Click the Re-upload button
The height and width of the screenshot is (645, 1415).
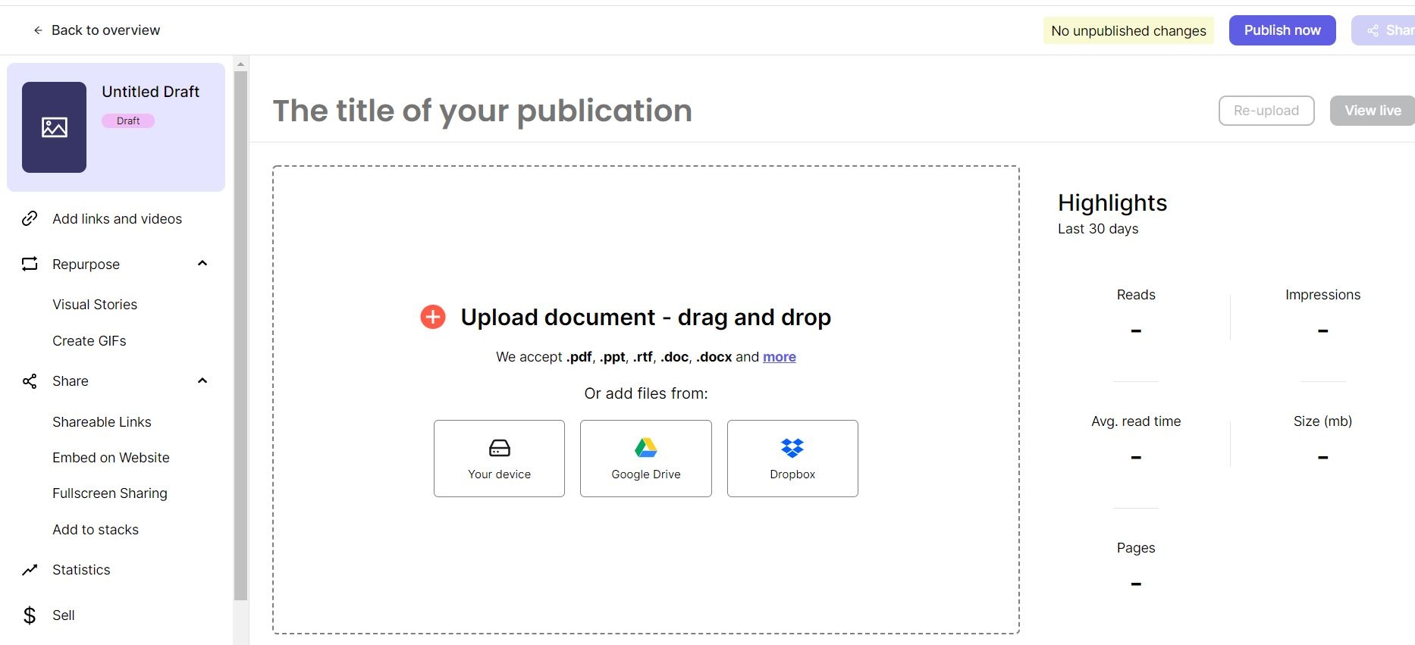[1266, 111]
